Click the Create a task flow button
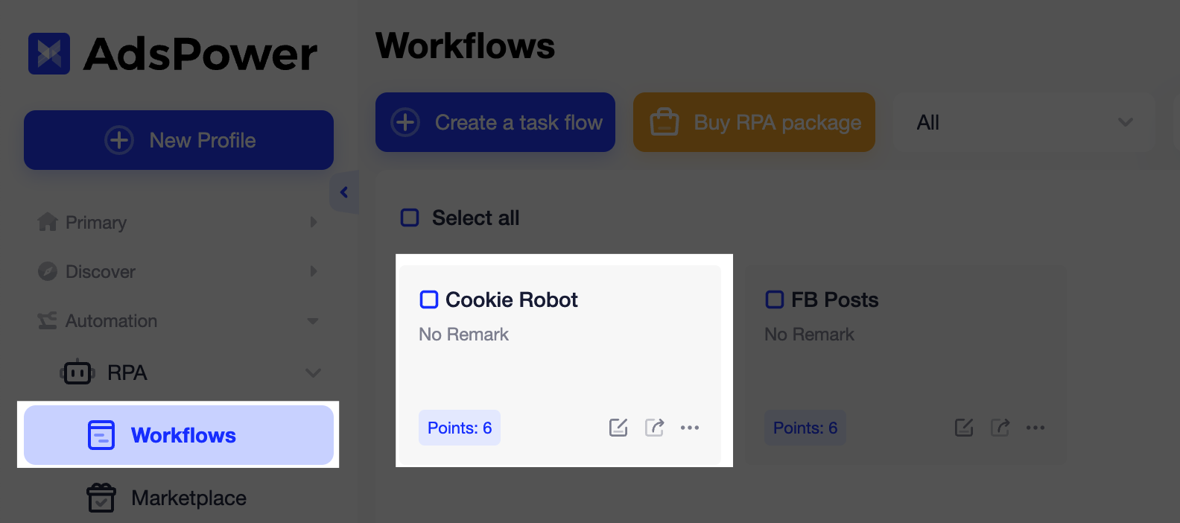The image size is (1180, 523). tap(495, 122)
